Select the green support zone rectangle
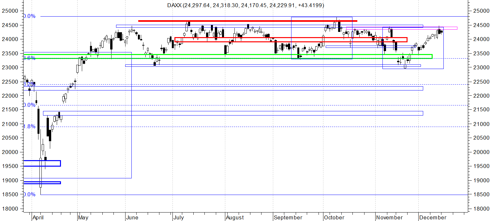This screenshot has width=491, height=221. 228,57
